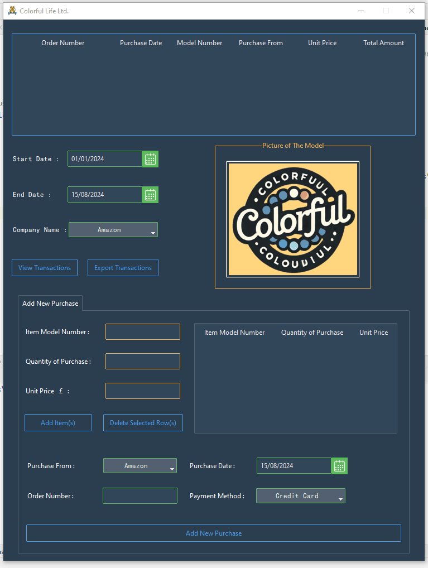Sort by Order Number column header
The image size is (428, 568).
pos(63,43)
